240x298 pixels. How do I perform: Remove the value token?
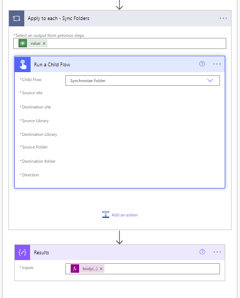[44, 44]
